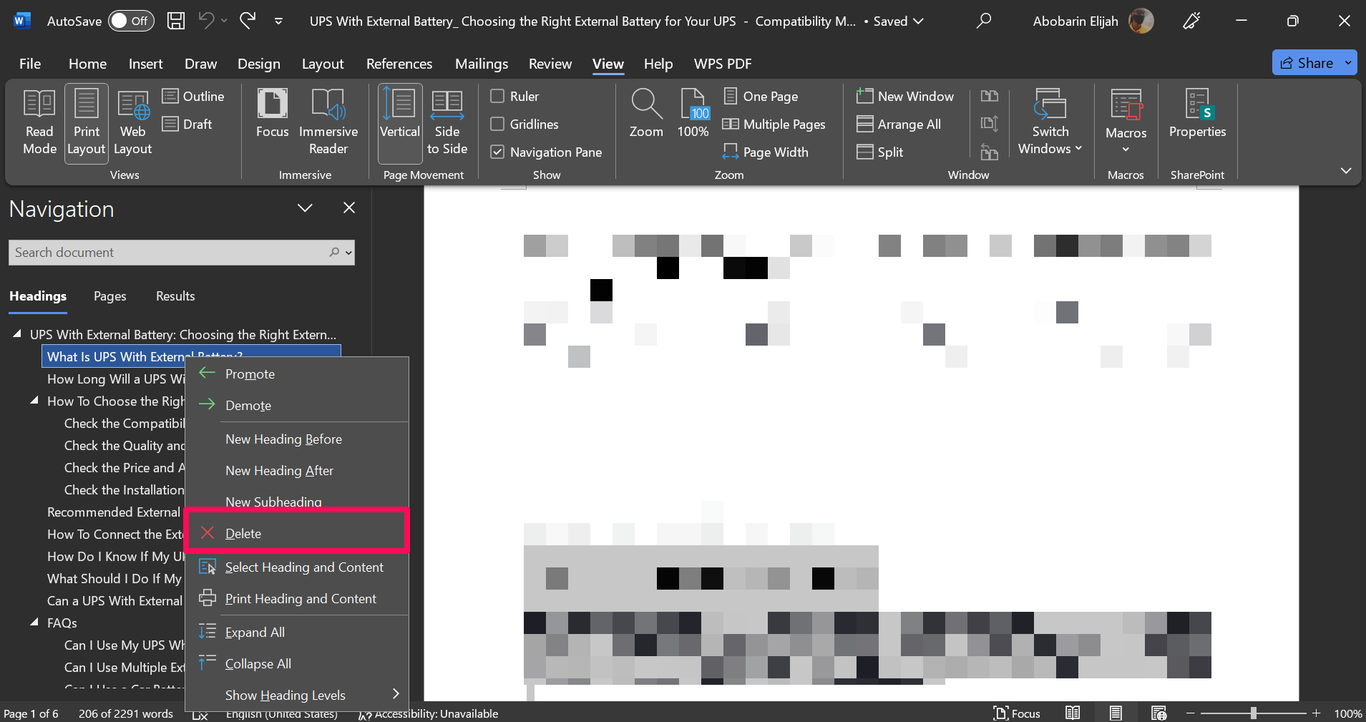Click the Save icon in title bar
Image resolution: width=1366 pixels, height=722 pixels.
[175, 21]
